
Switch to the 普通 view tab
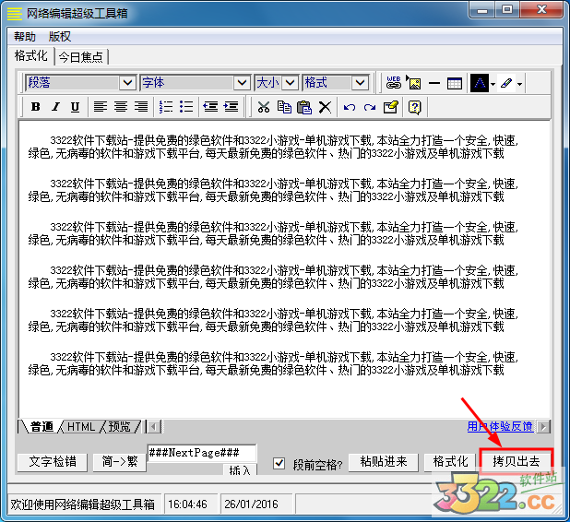(42, 426)
